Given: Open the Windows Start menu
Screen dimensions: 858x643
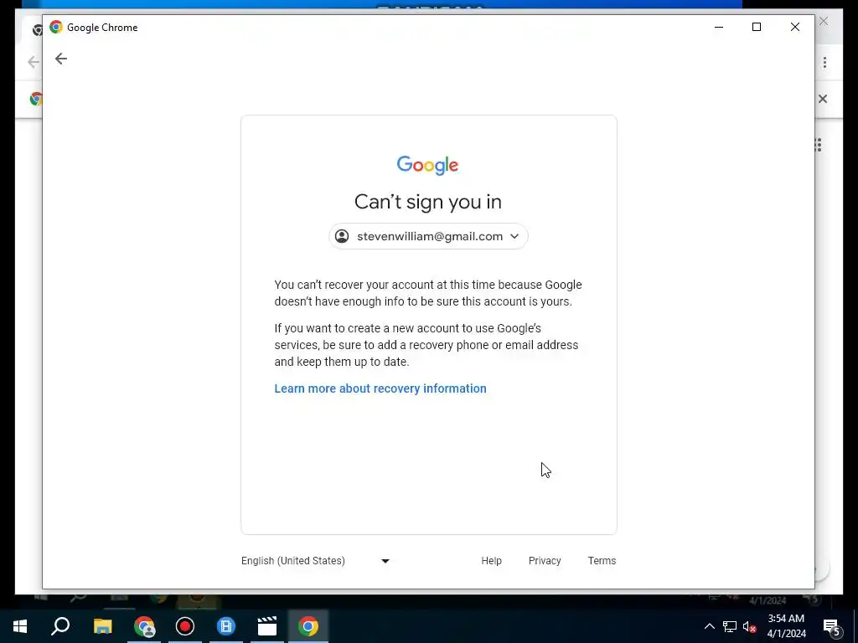Looking at the screenshot, I should click(20, 626).
